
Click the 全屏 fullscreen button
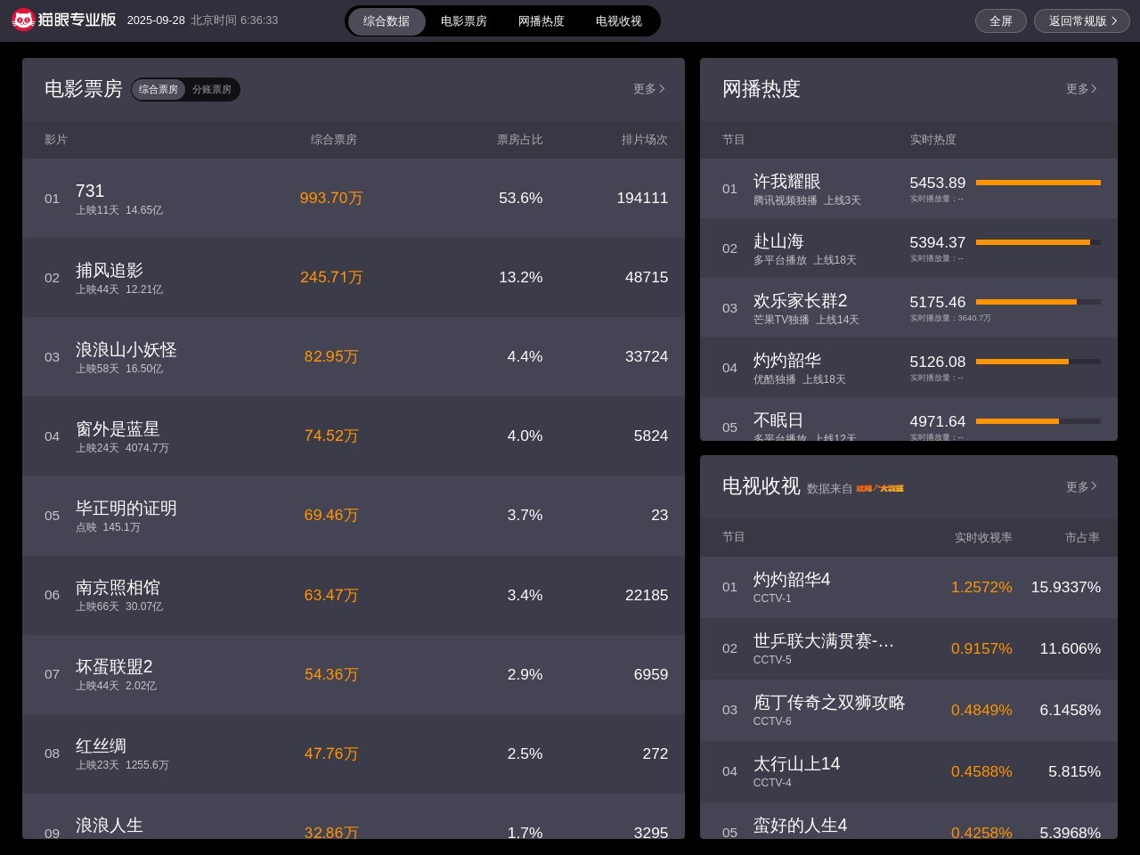point(1001,21)
